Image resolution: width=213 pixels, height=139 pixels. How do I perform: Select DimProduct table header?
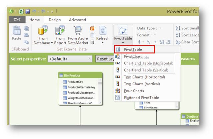click(x=80, y=75)
